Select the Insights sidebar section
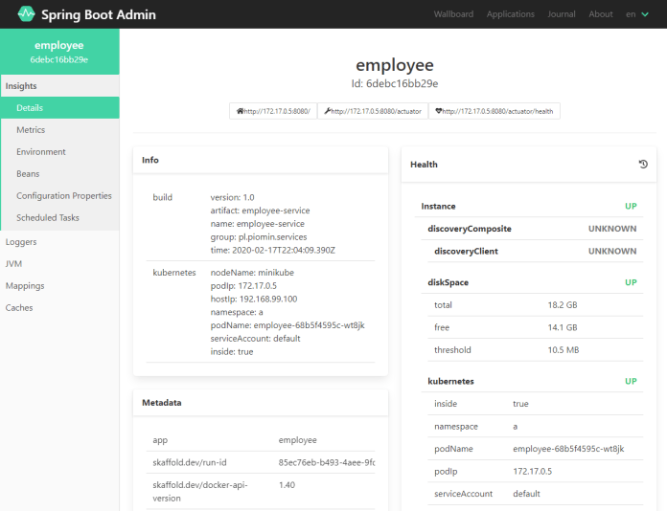Image resolution: width=667 pixels, height=511 pixels. tap(59, 86)
